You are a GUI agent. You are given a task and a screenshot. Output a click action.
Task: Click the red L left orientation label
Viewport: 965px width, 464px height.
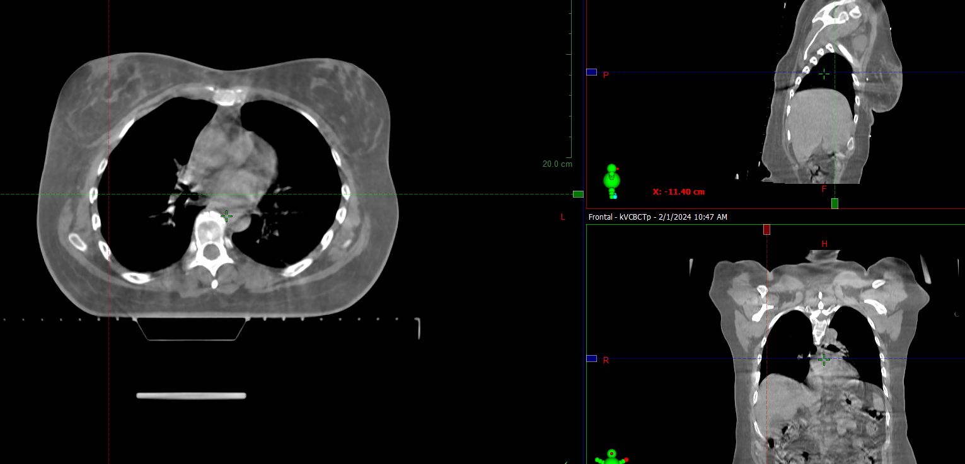point(562,217)
